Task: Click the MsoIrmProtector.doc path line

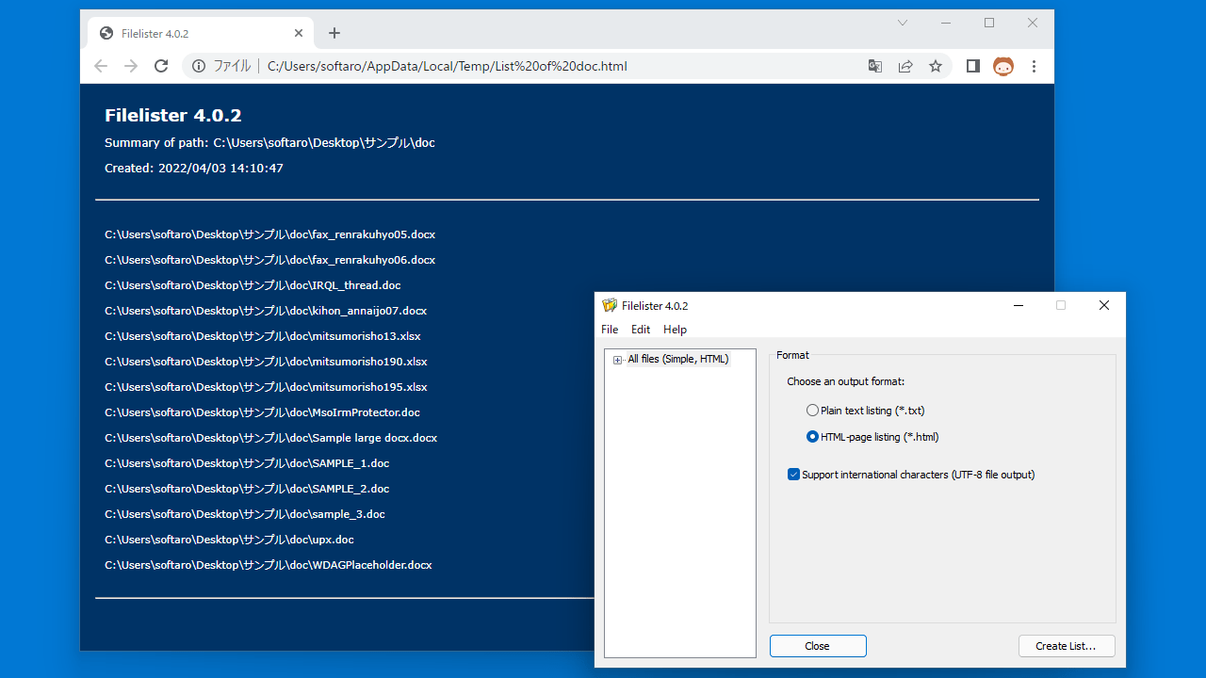Action: click(x=263, y=412)
